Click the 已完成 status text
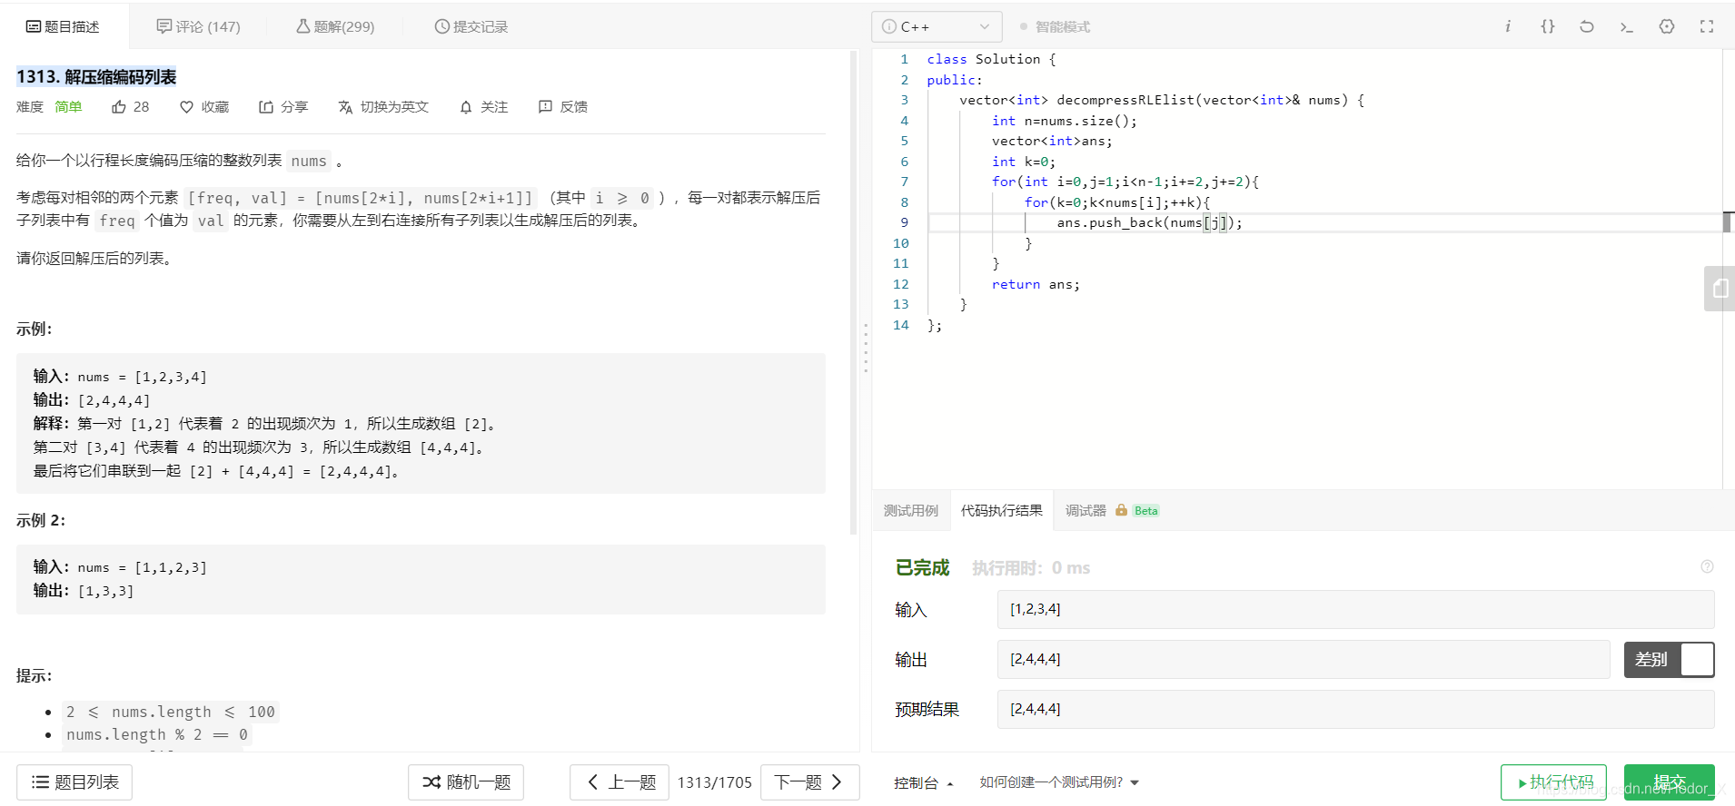1735x806 pixels. tap(922, 568)
